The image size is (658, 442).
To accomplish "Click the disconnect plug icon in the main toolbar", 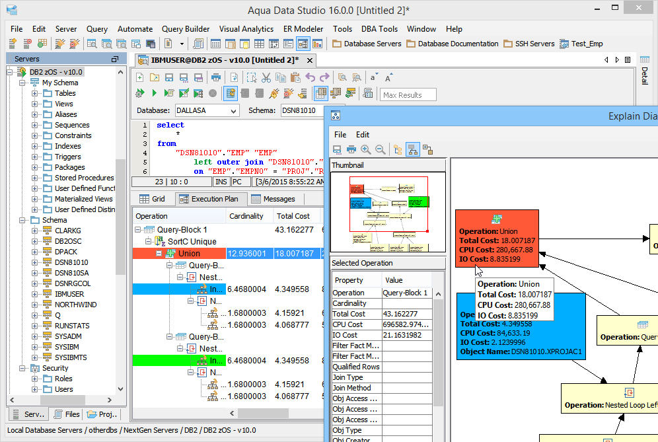I will (x=74, y=43).
